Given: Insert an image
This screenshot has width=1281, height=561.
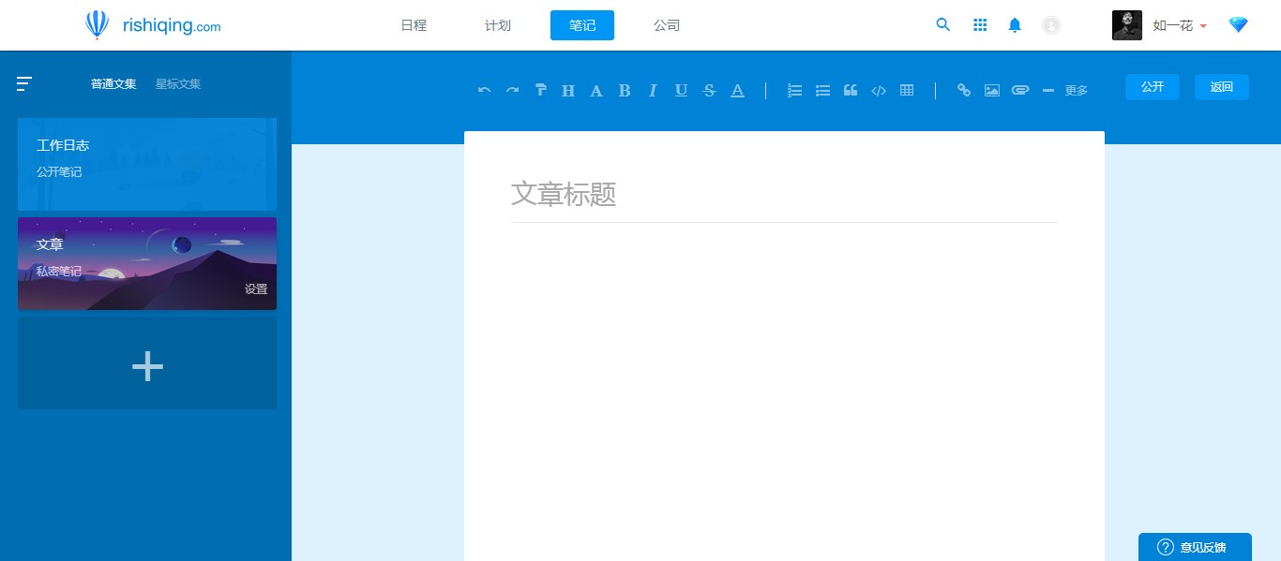Looking at the screenshot, I should coord(991,89).
